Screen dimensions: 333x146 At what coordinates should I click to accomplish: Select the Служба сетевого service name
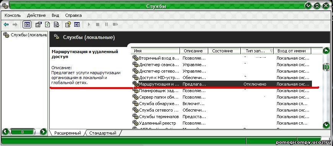tap(158, 110)
